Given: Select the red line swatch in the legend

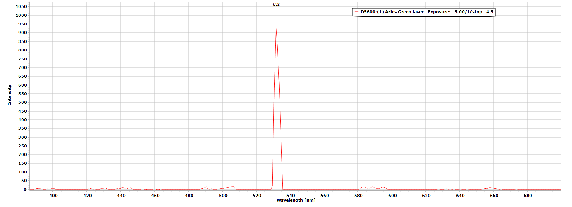Looking at the screenshot, I should pos(356,12).
